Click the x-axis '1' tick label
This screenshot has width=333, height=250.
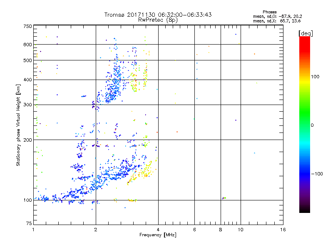33,230
